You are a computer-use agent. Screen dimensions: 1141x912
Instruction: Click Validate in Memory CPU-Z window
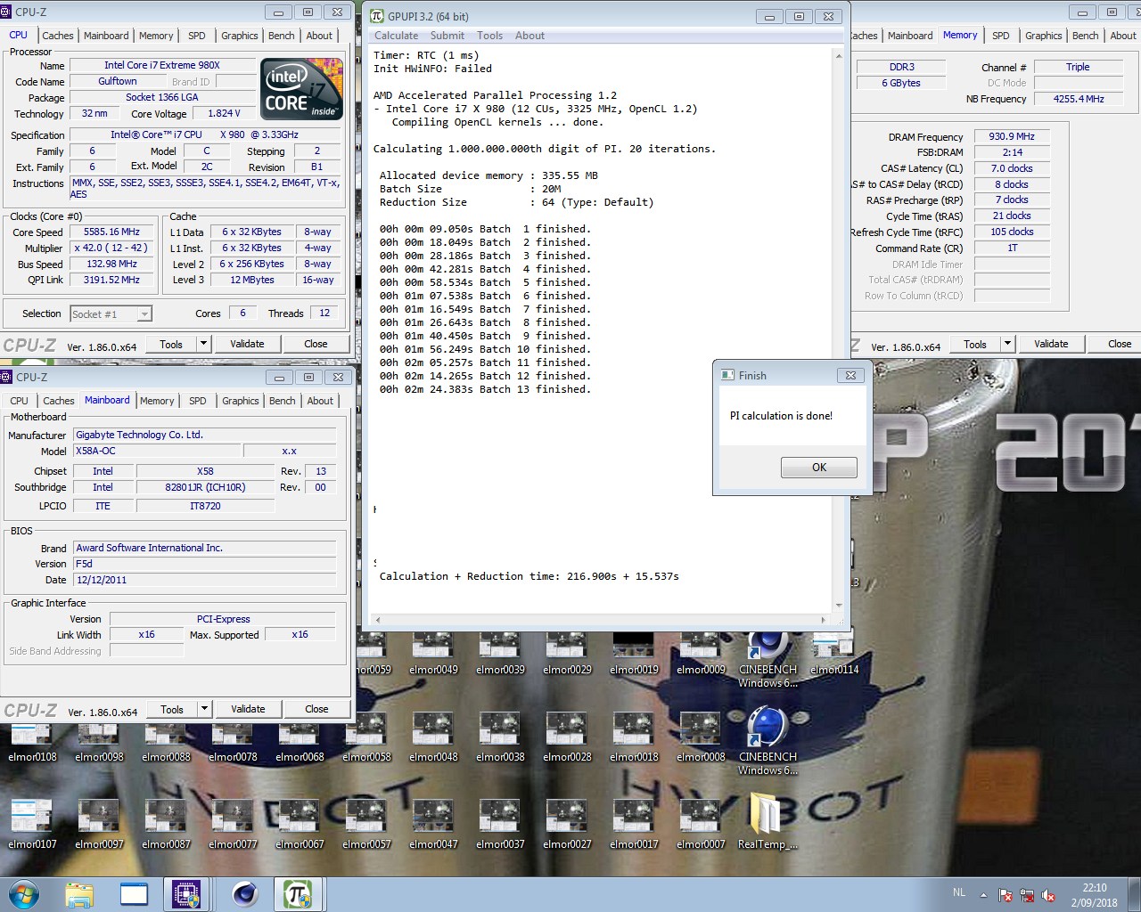pyautogui.click(x=1051, y=344)
